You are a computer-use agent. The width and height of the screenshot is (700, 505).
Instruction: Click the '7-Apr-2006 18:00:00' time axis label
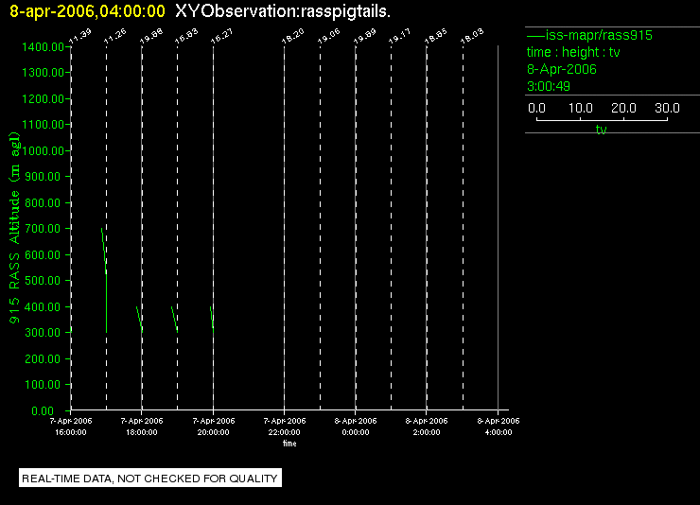pos(142,427)
